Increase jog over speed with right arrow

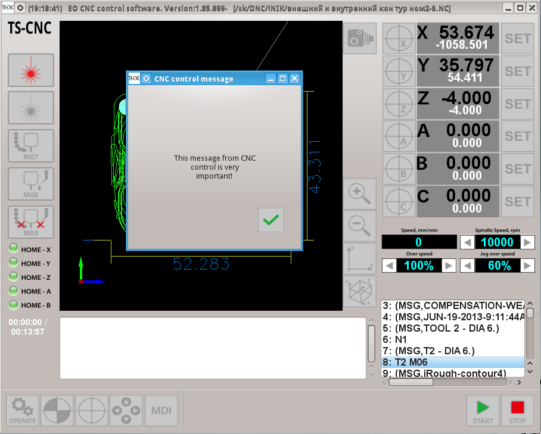527,266
